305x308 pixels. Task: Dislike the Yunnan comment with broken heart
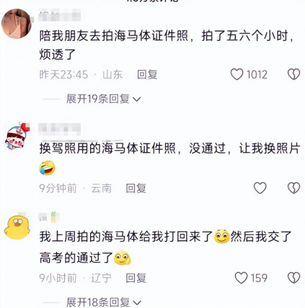[x=294, y=188]
